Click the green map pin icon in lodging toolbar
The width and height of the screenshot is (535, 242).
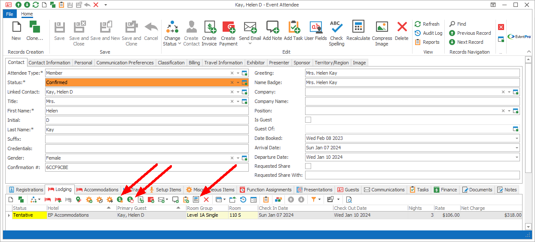78,200
